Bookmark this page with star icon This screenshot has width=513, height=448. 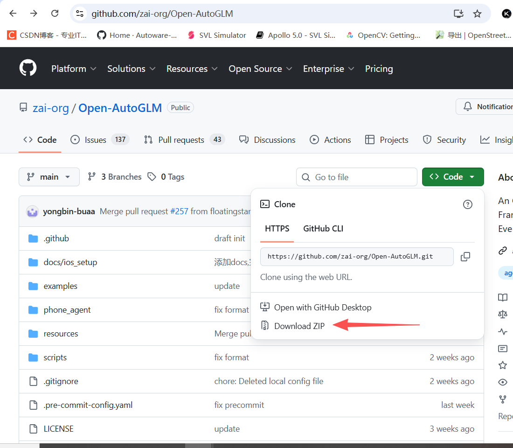click(478, 14)
